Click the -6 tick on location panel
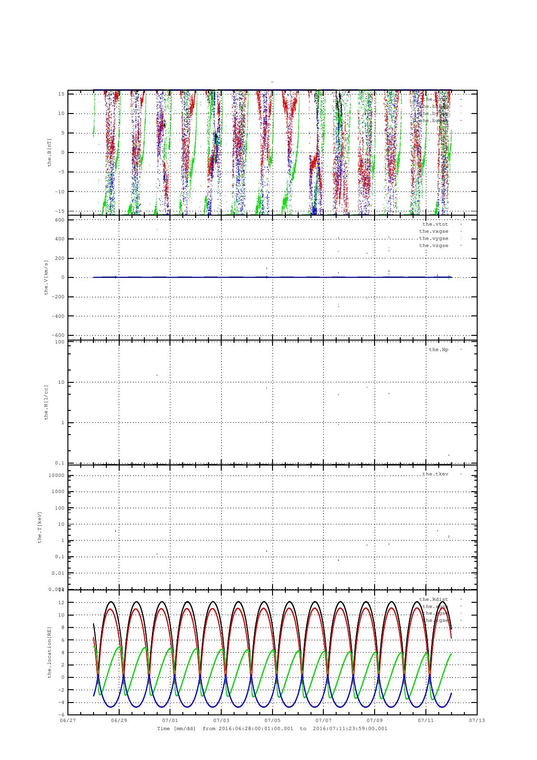This screenshot has height=760, width=537. [61, 715]
